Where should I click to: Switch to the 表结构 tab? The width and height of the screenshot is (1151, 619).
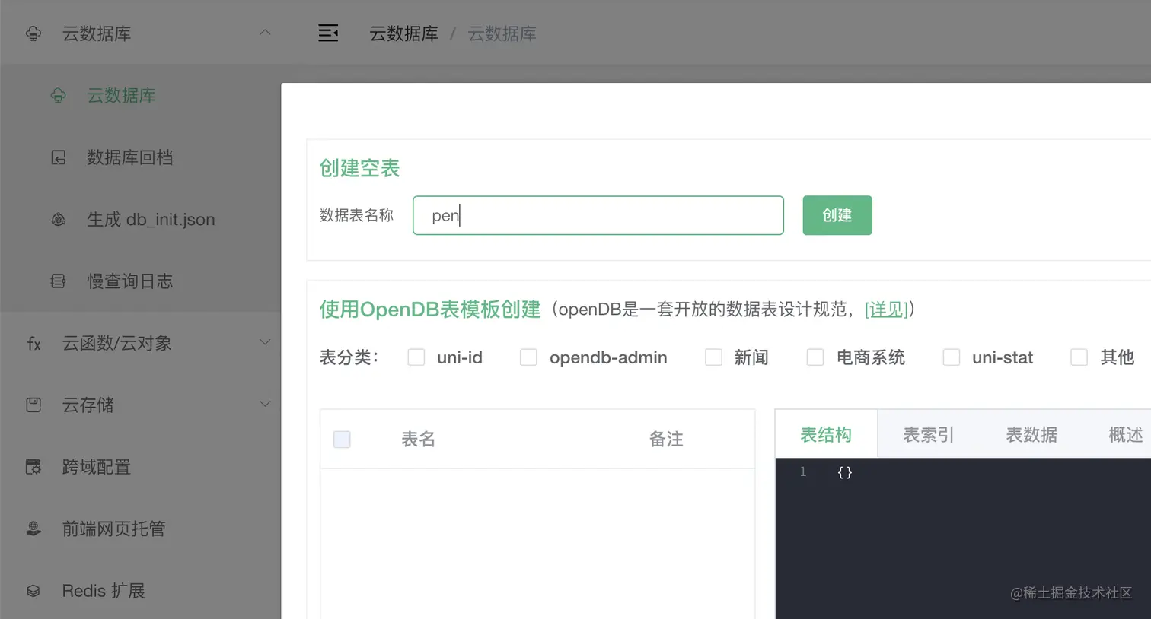(826, 434)
